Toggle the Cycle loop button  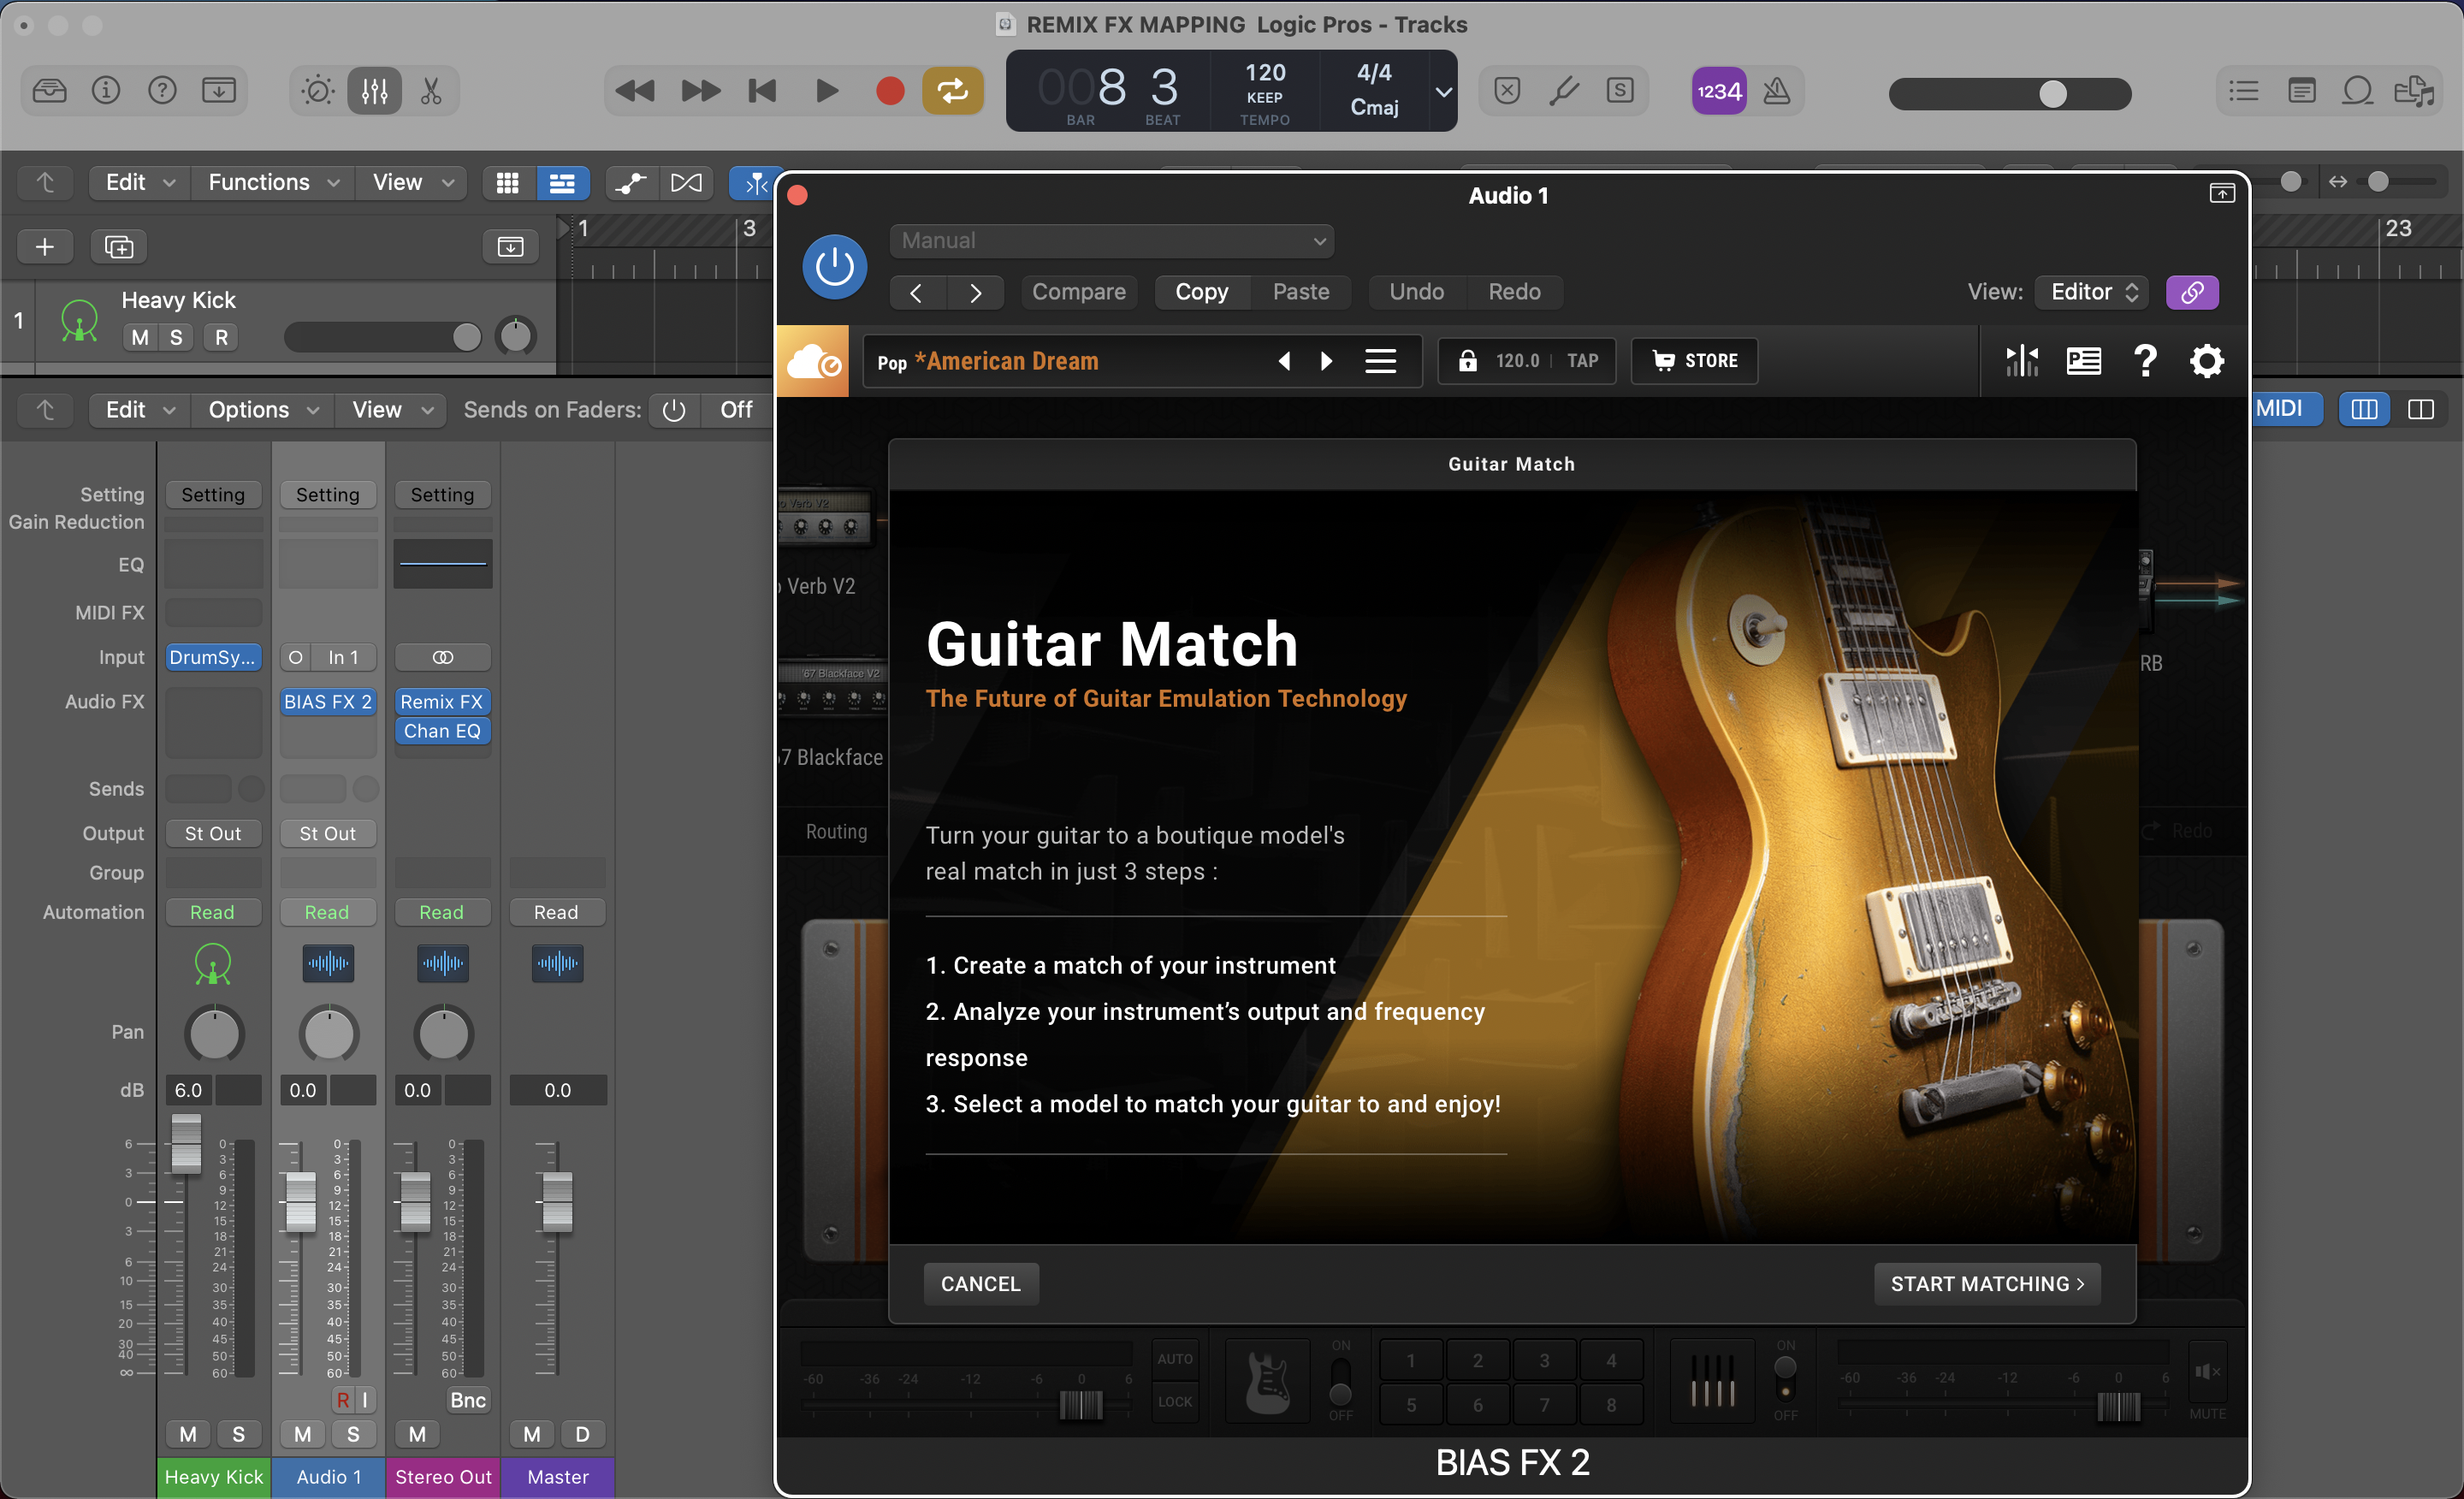coord(952,91)
